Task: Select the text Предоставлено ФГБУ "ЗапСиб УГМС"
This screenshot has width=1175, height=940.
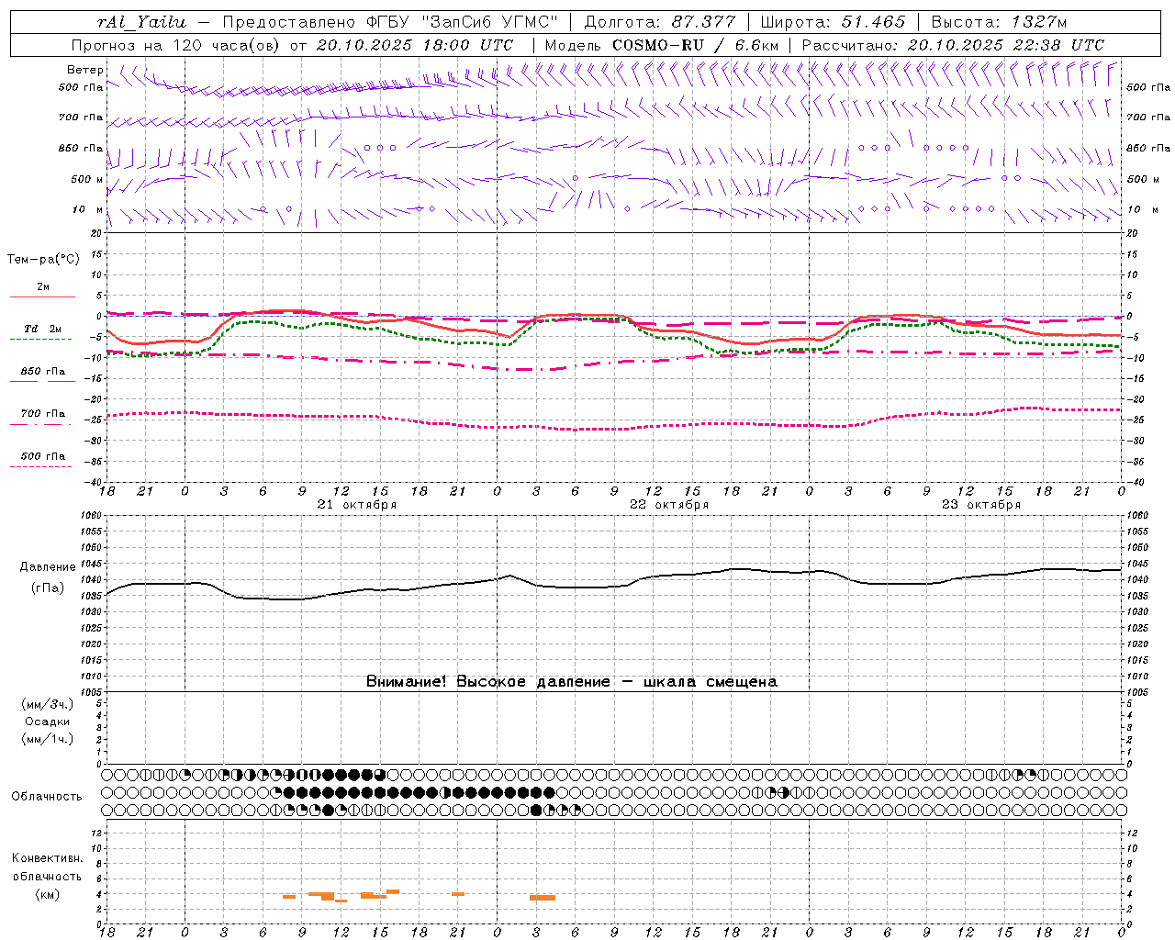Action: pyautogui.click(x=390, y=22)
